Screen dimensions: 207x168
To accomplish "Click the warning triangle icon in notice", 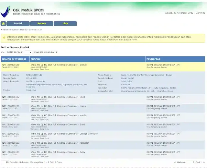I will pyautogui.click(x=4, y=37).
